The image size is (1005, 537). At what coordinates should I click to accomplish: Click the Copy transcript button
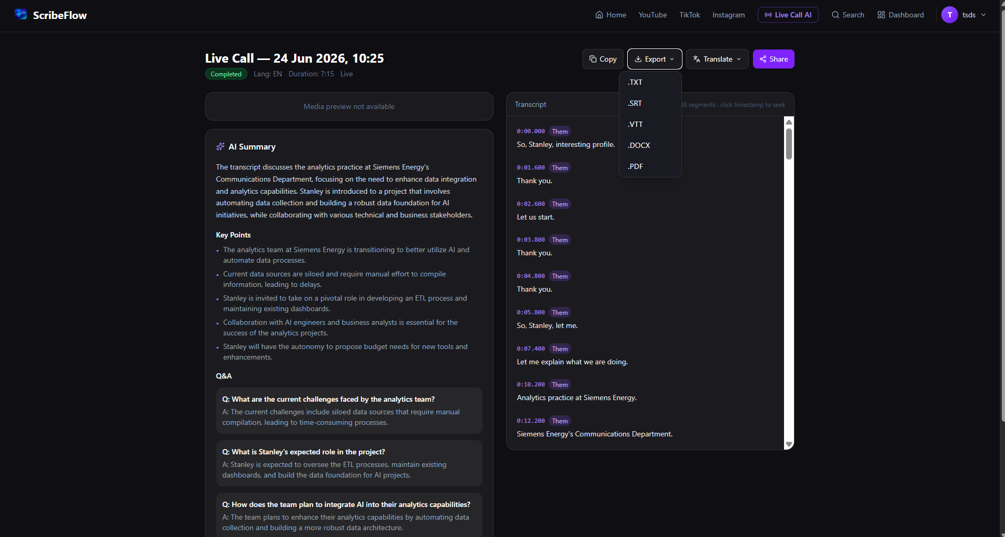(602, 59)
